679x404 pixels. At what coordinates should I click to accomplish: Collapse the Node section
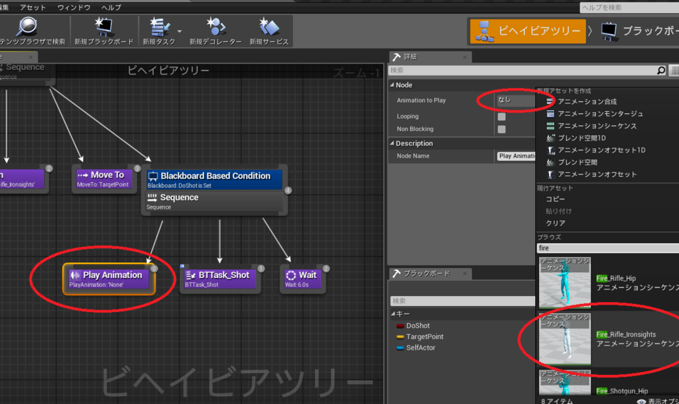392,85
